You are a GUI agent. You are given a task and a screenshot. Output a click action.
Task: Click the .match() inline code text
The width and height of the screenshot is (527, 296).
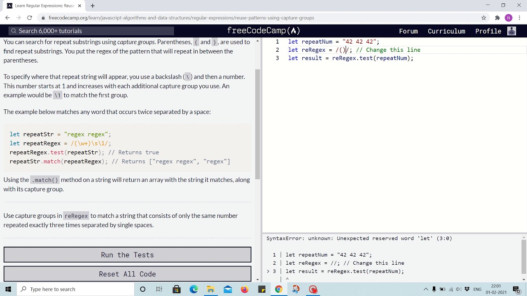(x=45, y=180)
